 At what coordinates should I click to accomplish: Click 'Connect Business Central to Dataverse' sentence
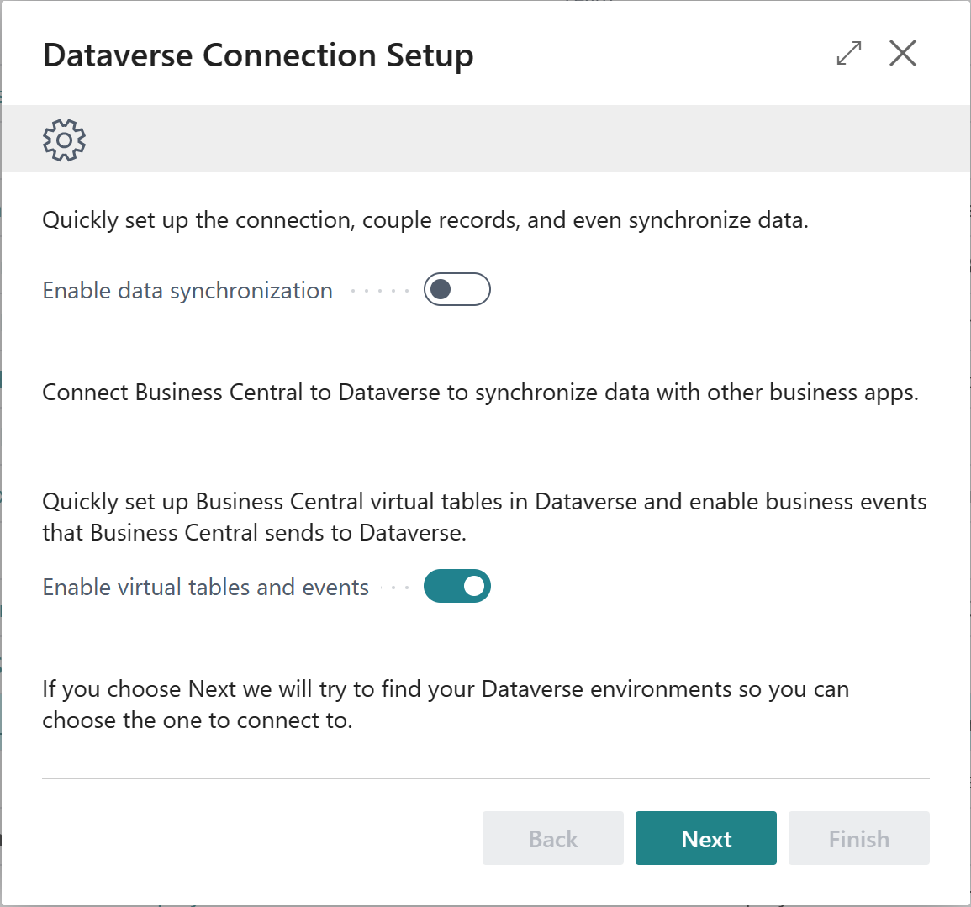481,393
